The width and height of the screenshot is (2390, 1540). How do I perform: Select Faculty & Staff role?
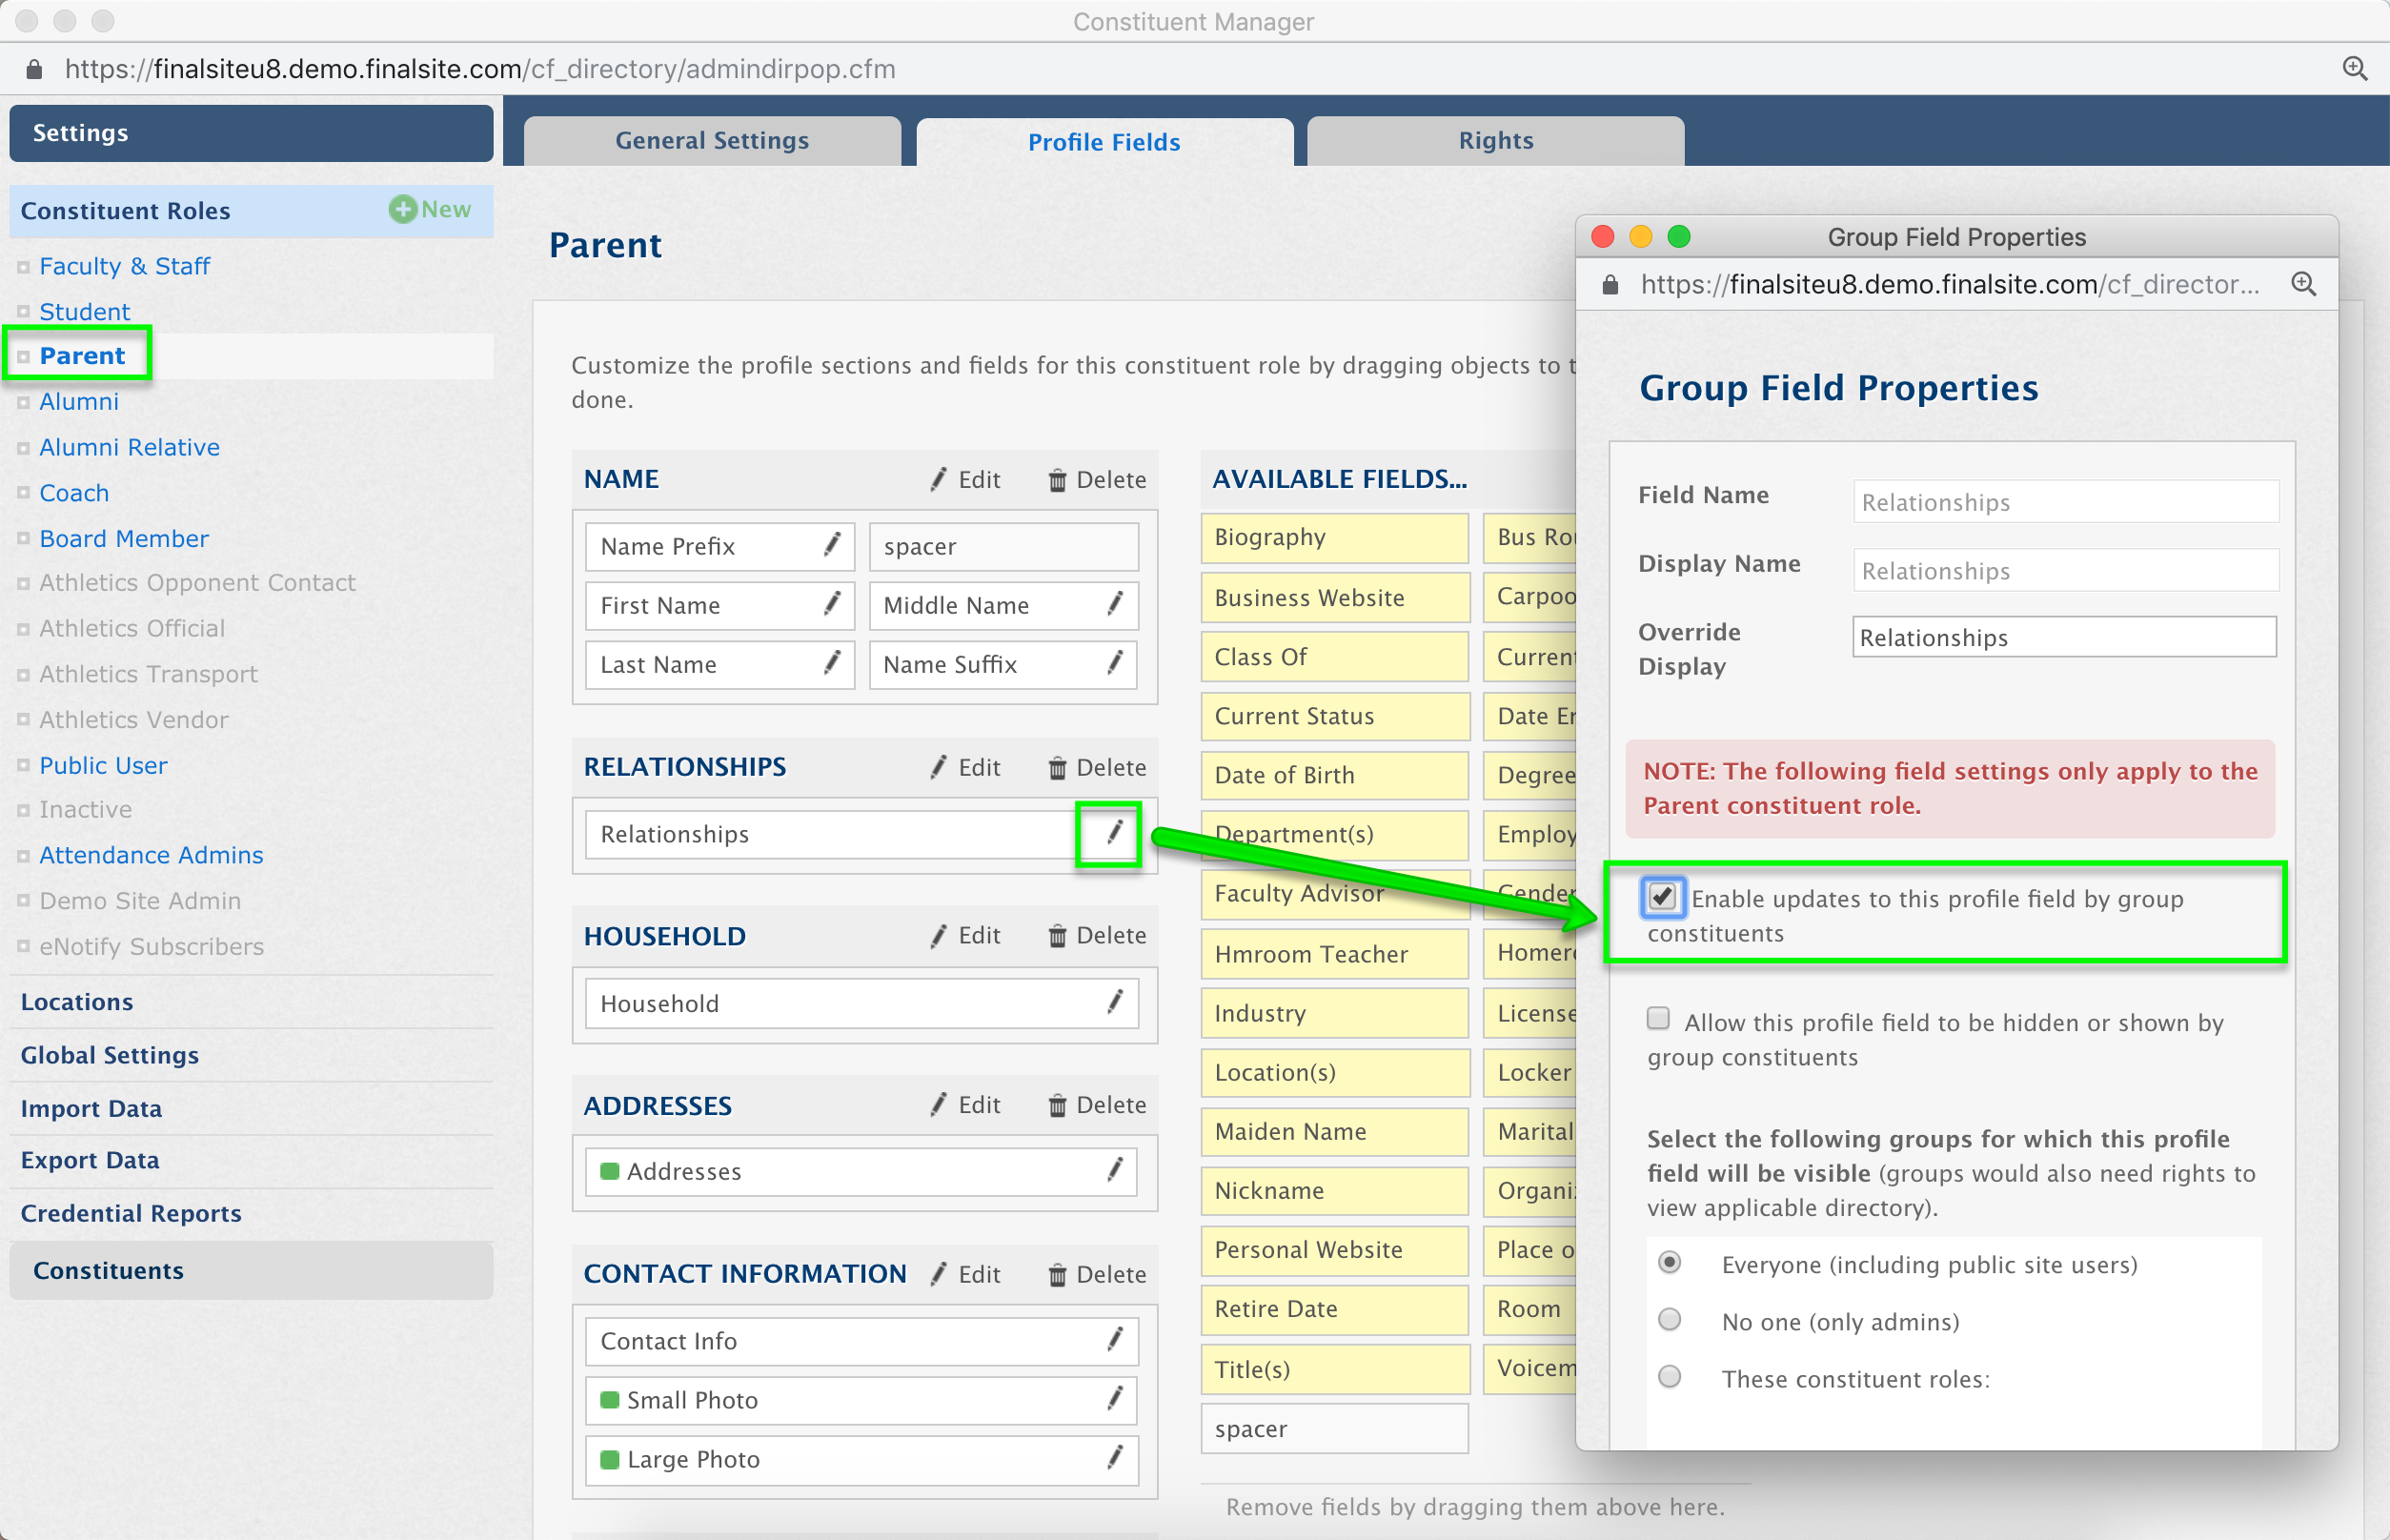124,266
